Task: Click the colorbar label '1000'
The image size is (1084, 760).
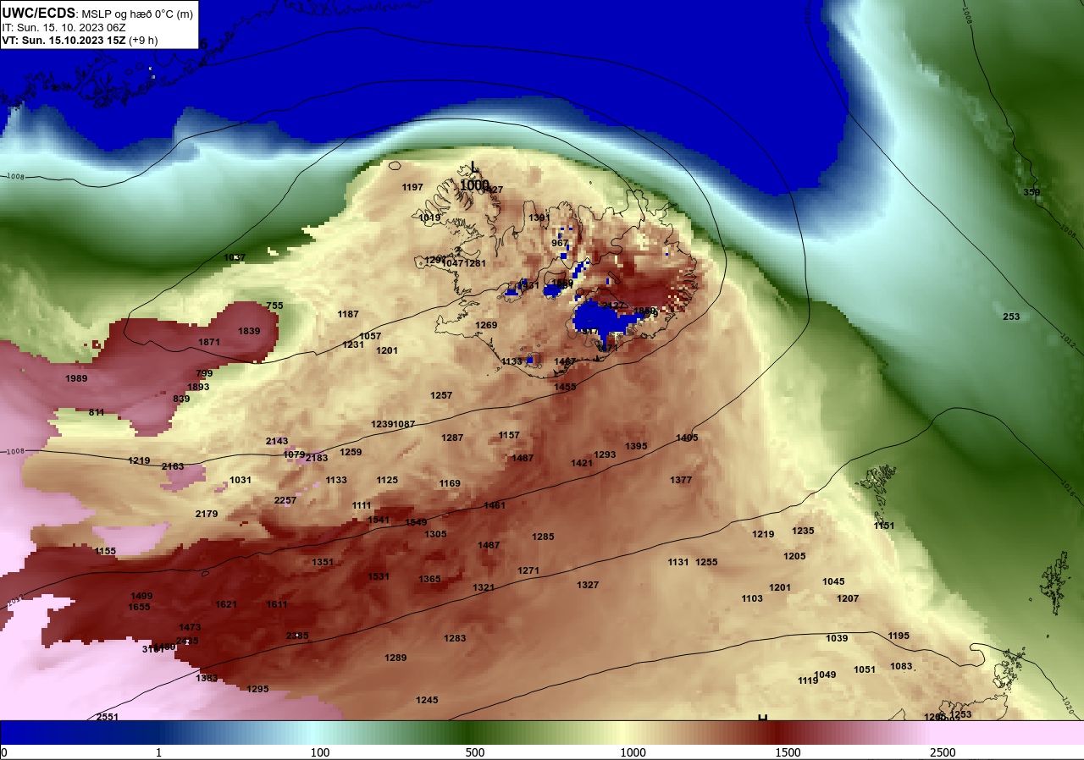Action: pyautogui.click(x=633, y=752)
